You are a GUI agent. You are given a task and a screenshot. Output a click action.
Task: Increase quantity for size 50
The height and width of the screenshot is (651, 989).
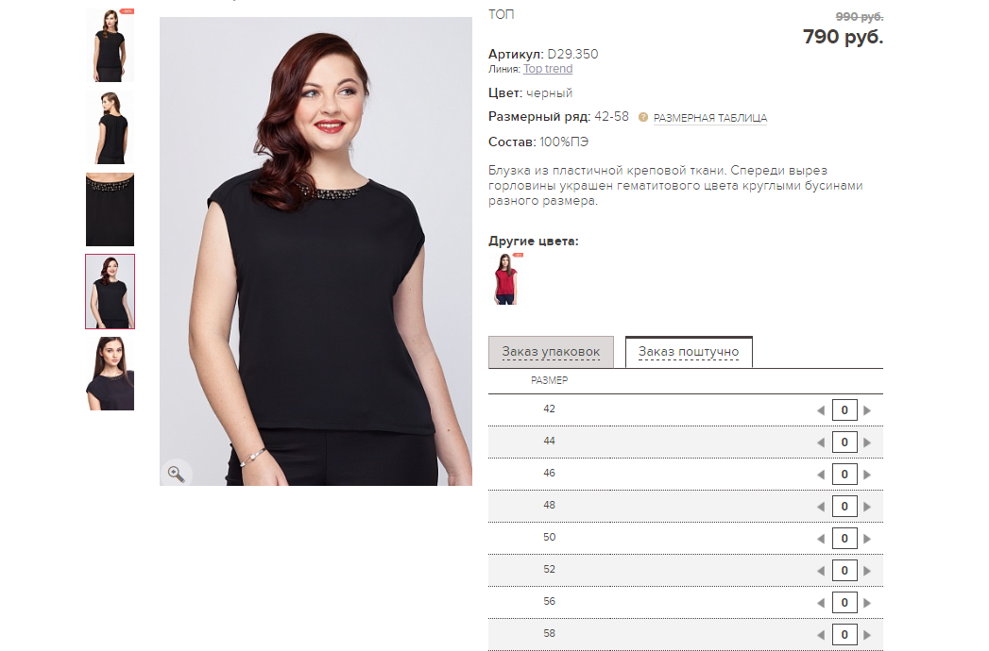[x=867, y=539]
